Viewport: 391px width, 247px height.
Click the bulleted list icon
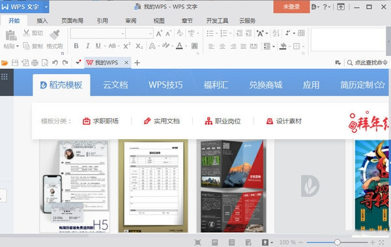point(210,33)
